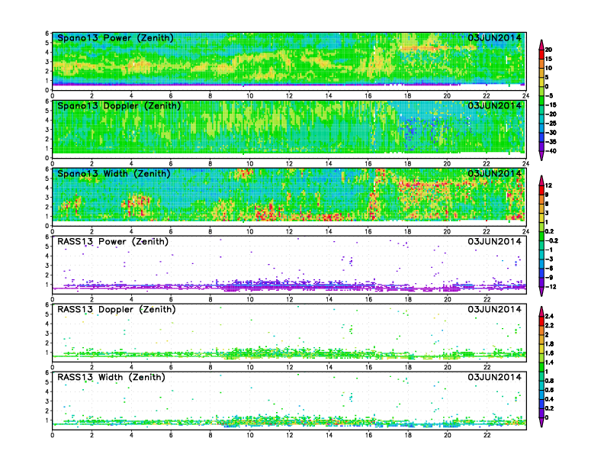604x467 pixels.
Task: Click hour tick 12 under Spano13 Power panel
Action: (289, 96)
